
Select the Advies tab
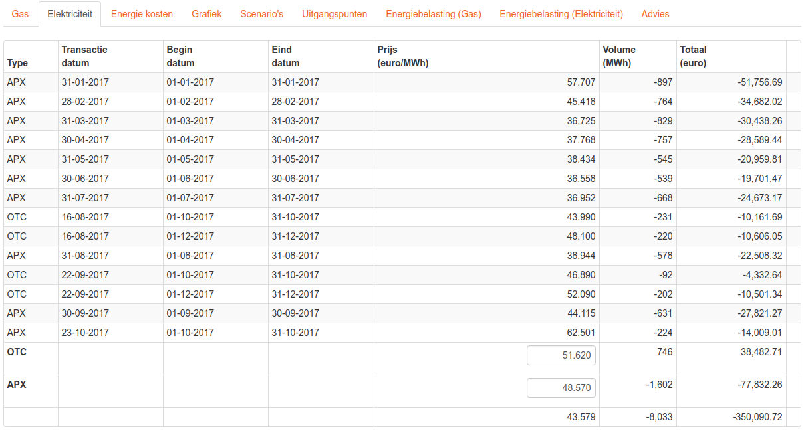point(655,14)
